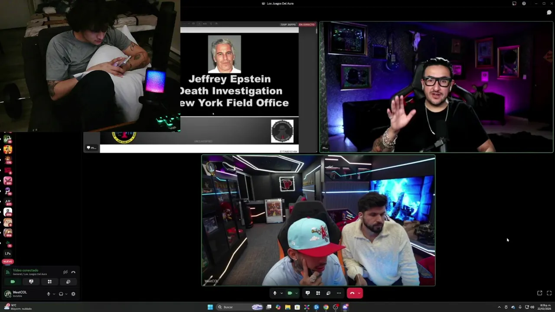Open Discord help question mark icon

pos(524,3)
